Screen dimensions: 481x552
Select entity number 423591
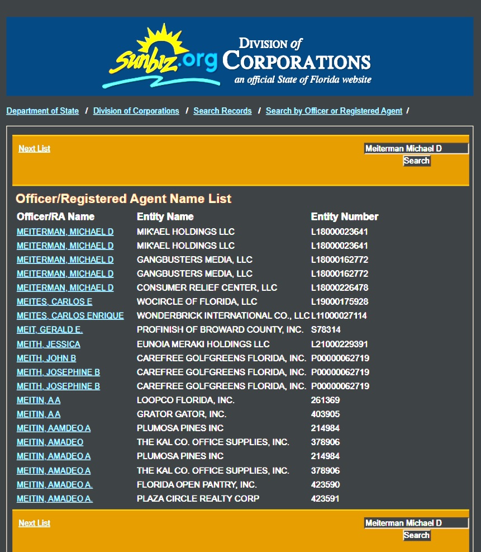pos(325,498)
